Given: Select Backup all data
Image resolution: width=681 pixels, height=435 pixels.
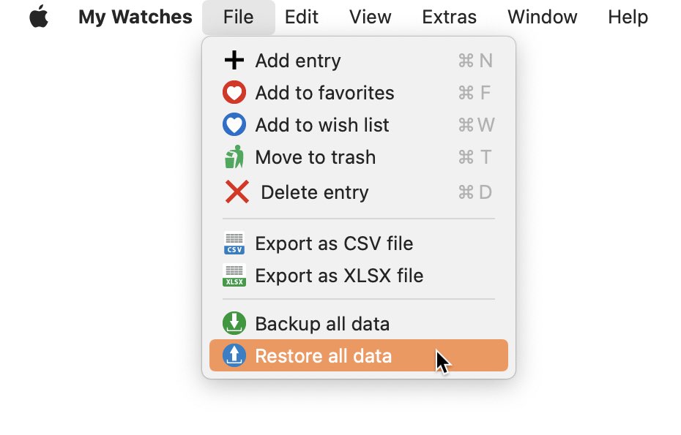Looking at the screenshot, I should [359, 324].
